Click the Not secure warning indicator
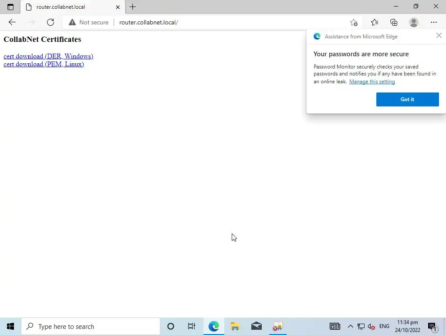 coord(88,22)
